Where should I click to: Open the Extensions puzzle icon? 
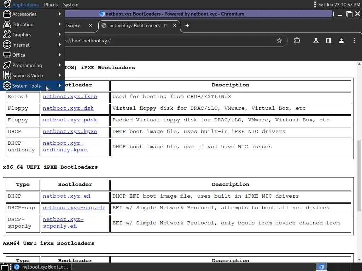(297, 41)
